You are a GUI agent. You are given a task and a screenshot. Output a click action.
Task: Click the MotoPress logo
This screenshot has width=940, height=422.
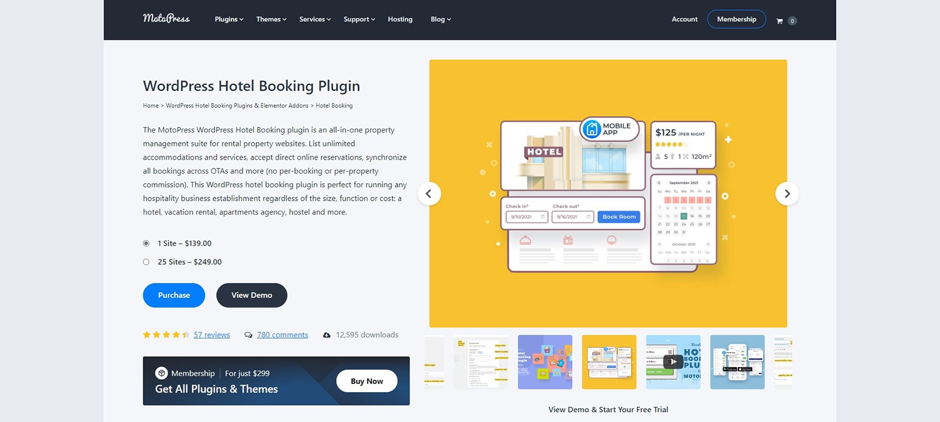[166, 19]
